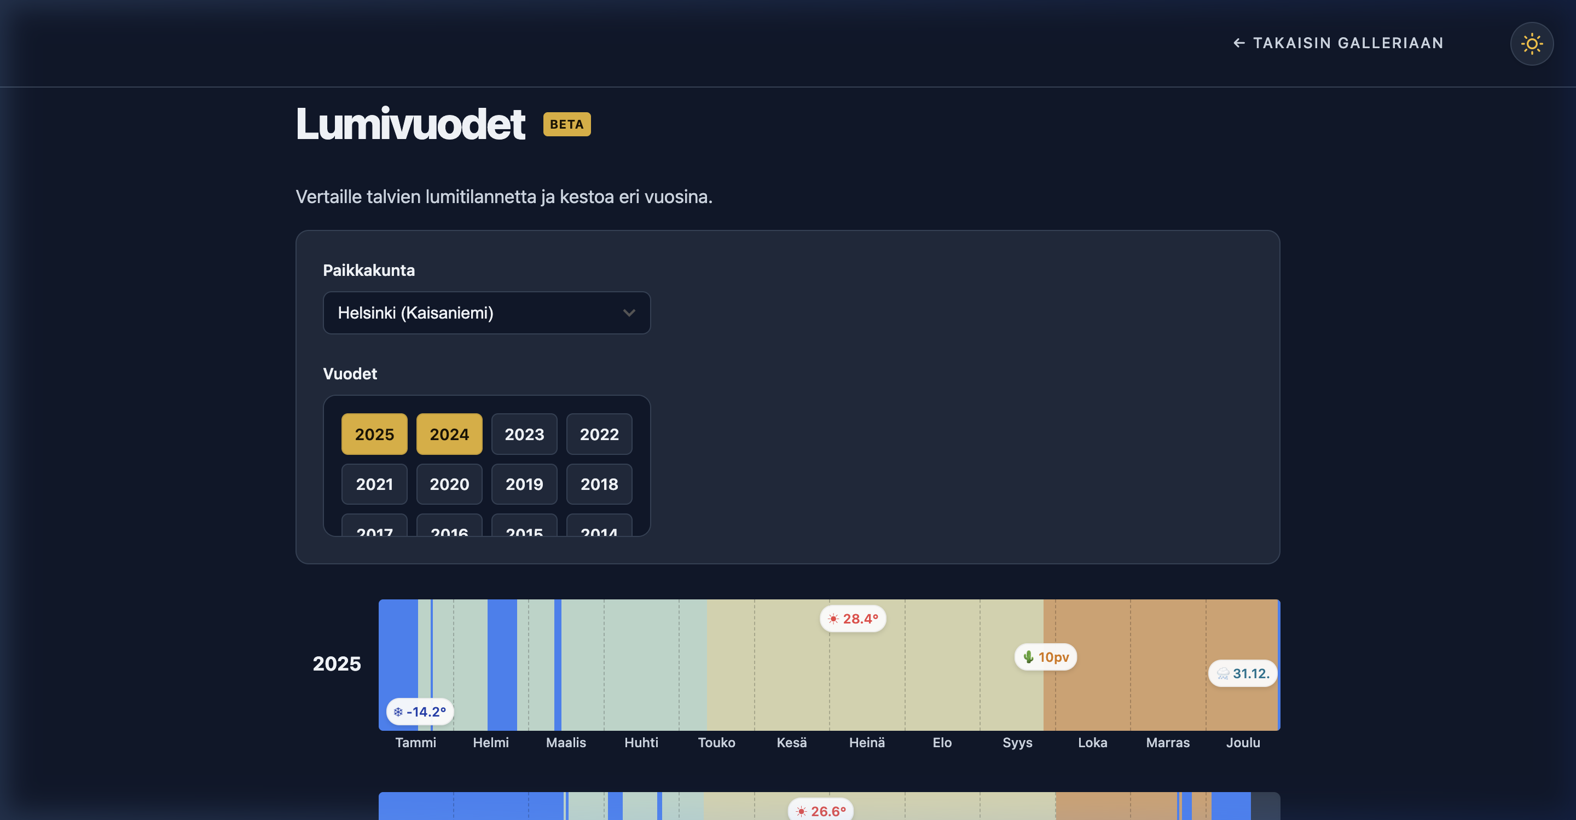Click the brown autumn segment above Marras
Image resolution: width=1576 pixels, height=820 pixels.
1167,665
